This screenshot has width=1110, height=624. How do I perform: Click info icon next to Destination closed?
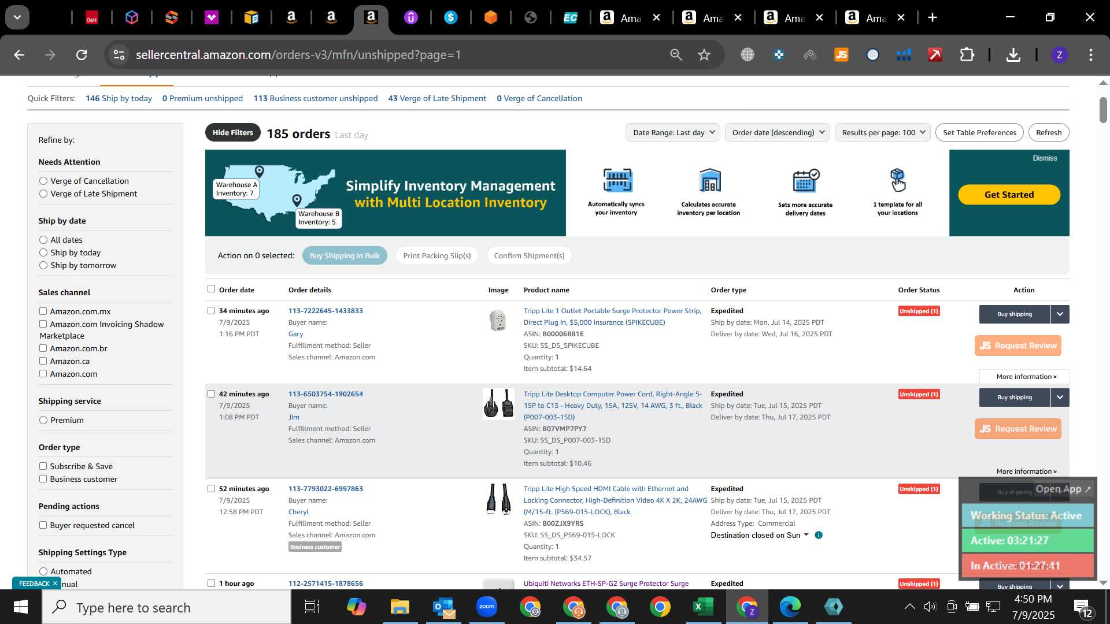(x=819, y=535)
